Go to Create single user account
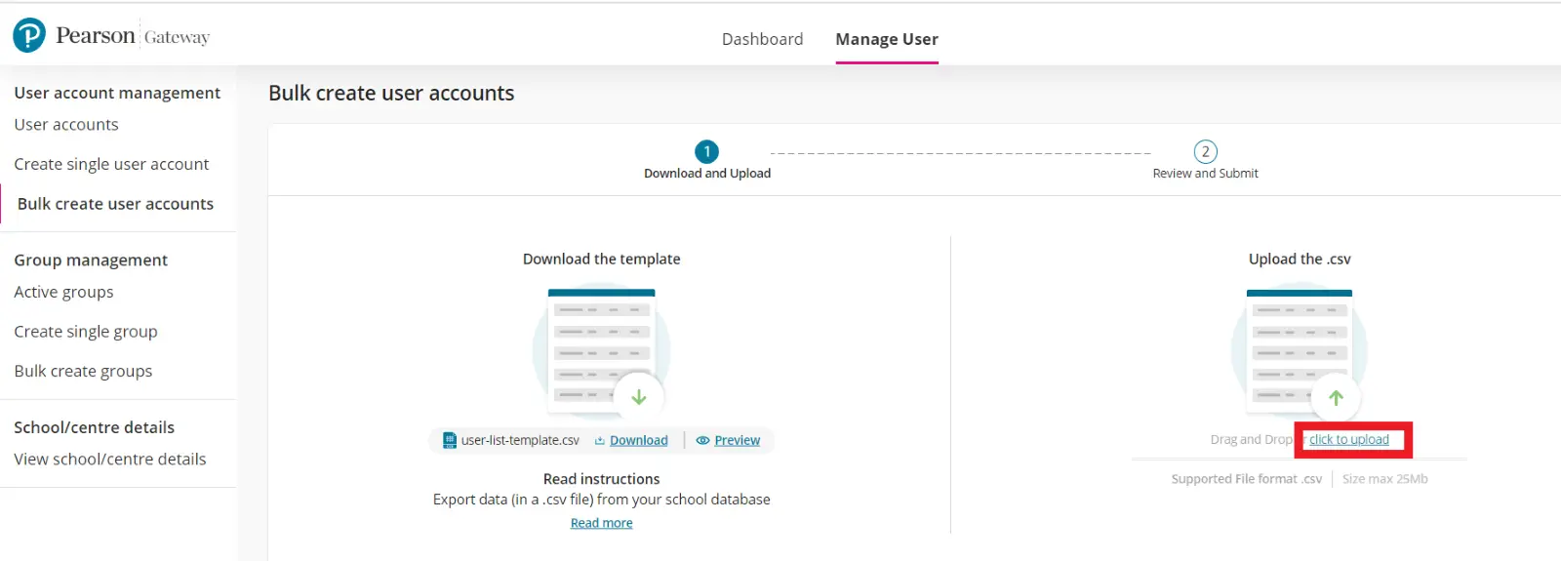Screen dimensions: 1561x561 pos(111,164)
